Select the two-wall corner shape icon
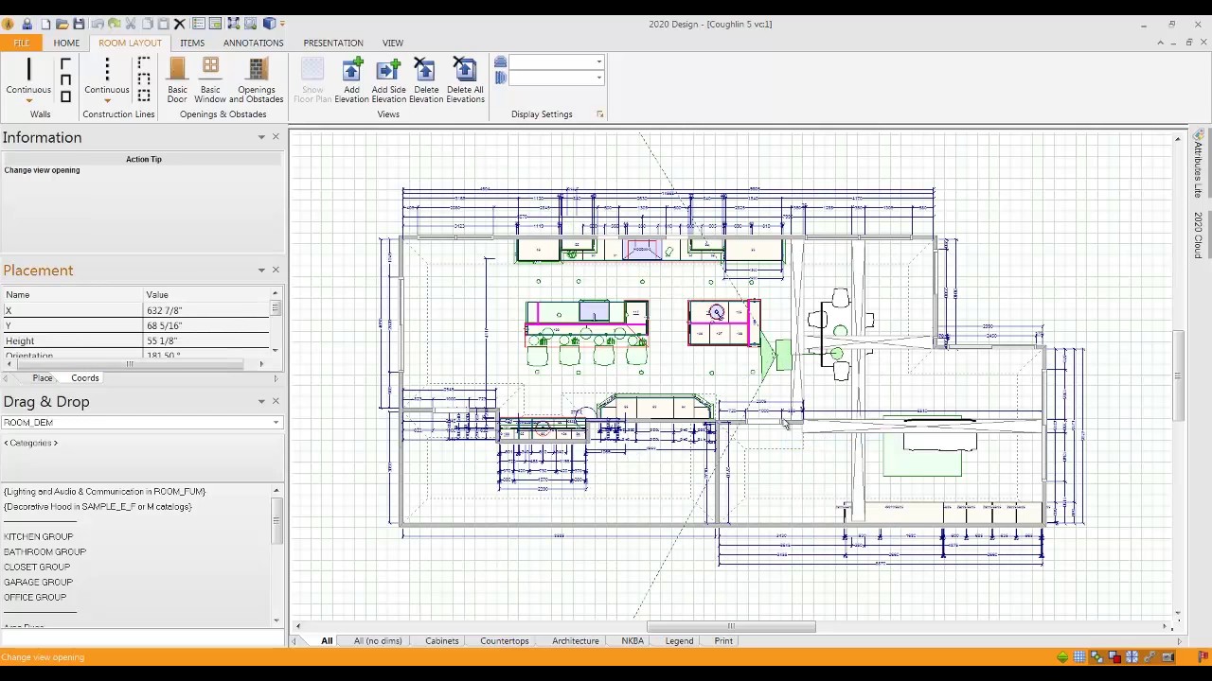Viewport: 1212px width, 681px height. [x=65, y=63]
